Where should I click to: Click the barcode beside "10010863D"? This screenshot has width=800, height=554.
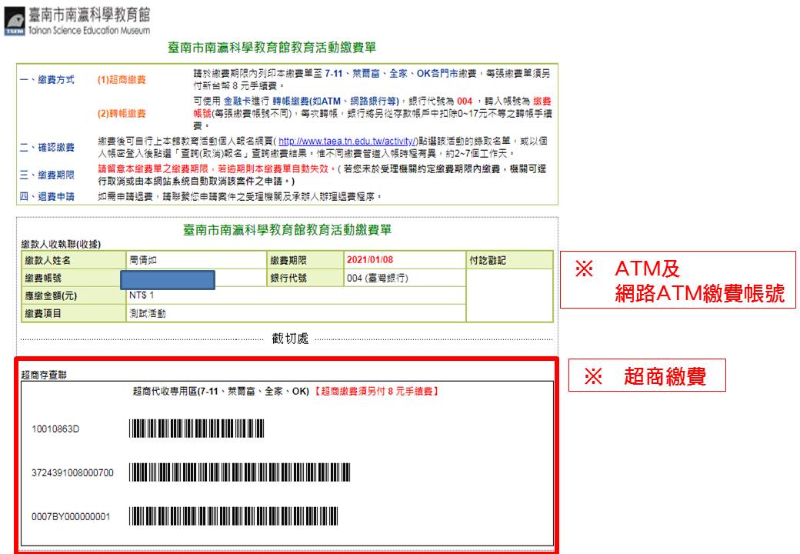[196, 429]
